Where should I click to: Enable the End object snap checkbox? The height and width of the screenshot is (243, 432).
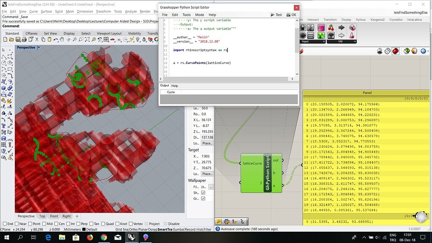5,223
